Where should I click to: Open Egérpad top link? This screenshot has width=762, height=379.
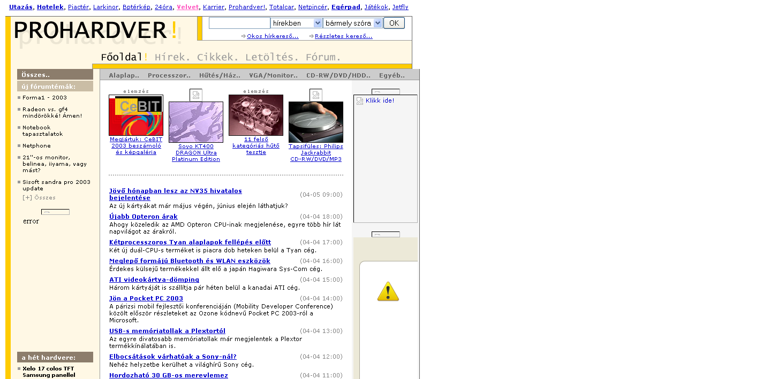(345, 7)
